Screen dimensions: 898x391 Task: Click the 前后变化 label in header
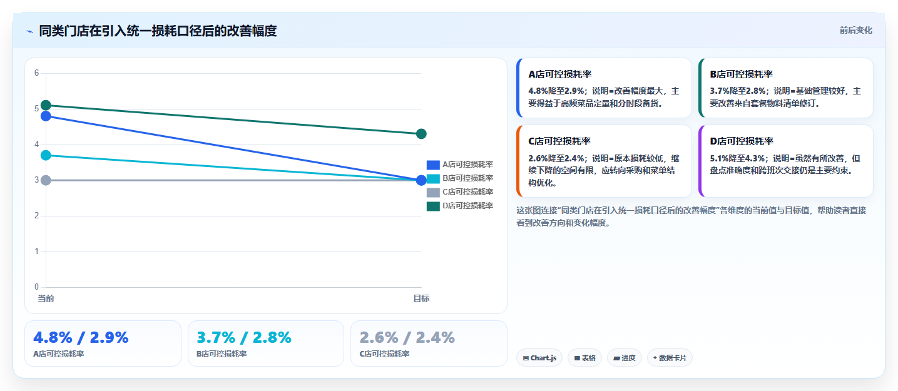click(x=855, y=31)
